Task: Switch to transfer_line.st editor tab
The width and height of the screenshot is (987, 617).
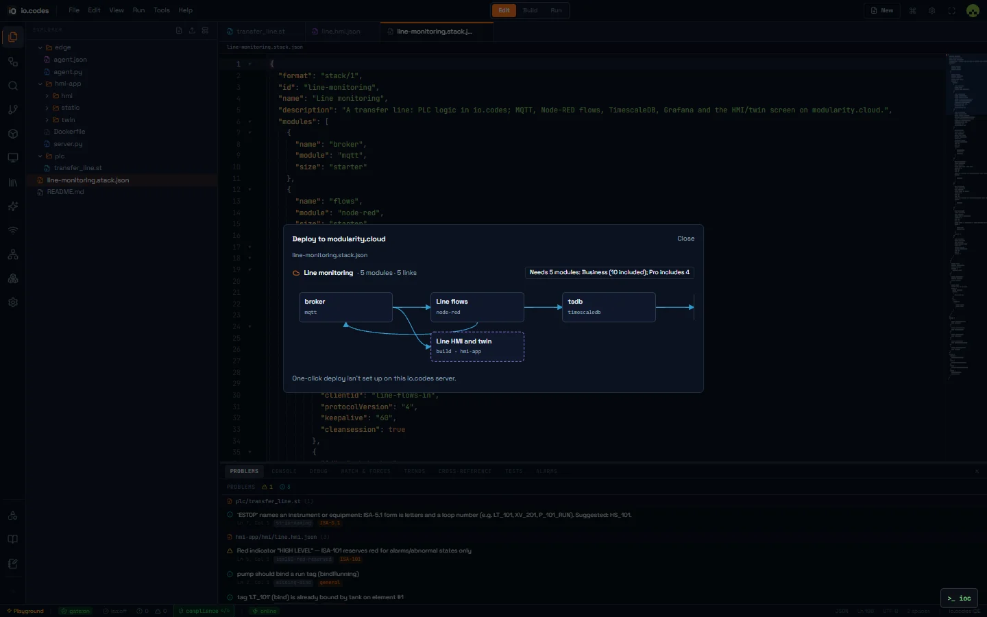Action: pos(260,32)
